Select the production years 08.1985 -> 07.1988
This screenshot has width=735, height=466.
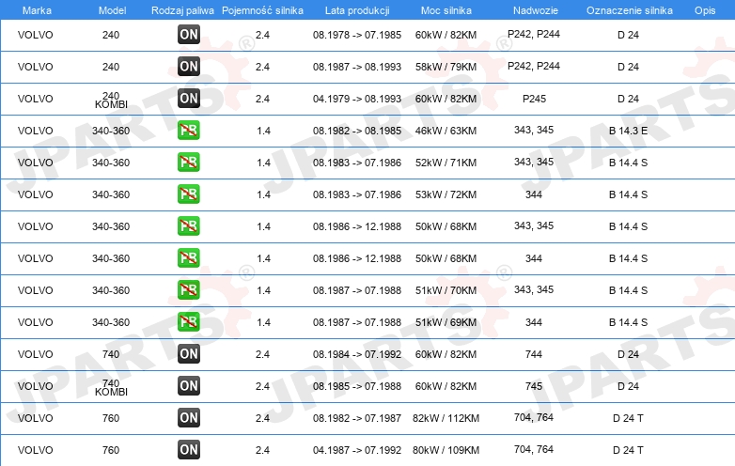(357, 386)
